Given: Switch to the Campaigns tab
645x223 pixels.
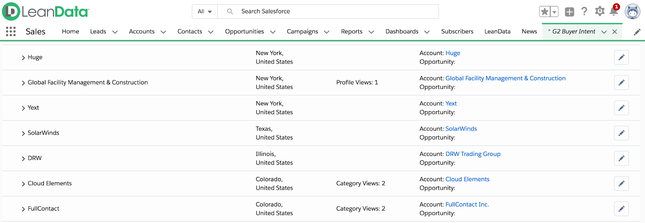Looking at the screenshot, I should 302,31.
